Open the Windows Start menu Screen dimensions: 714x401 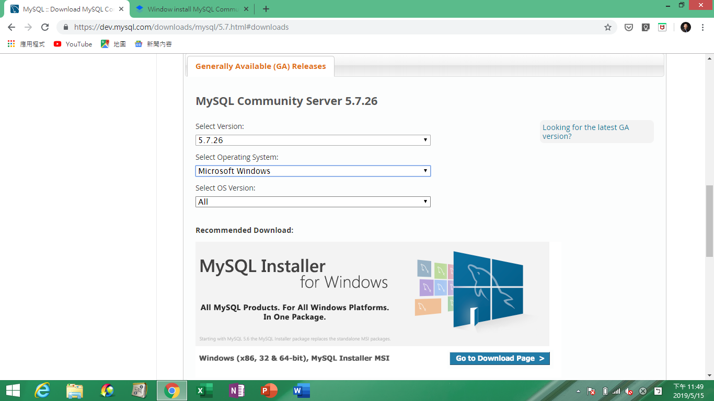click(x=13, y=391)
